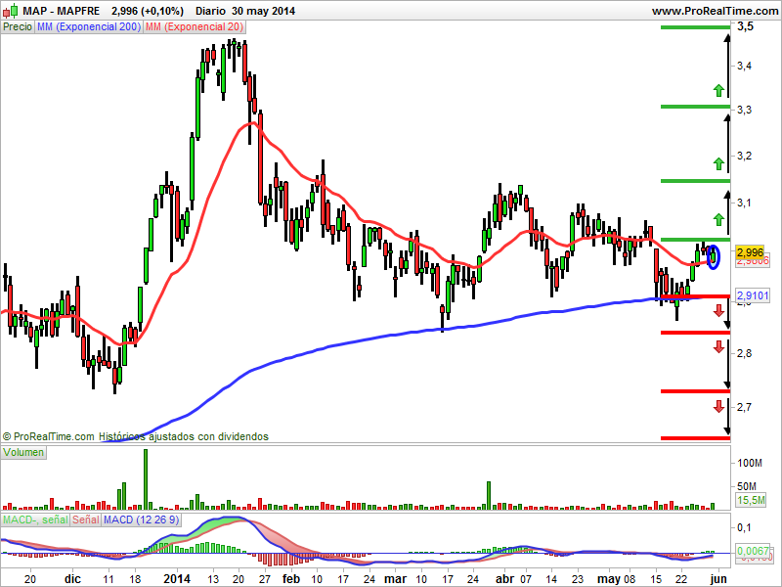Viewport: 782px width, 587px height.
Task: Click the feb month on time axis
Action: click(x=290, y=579)
